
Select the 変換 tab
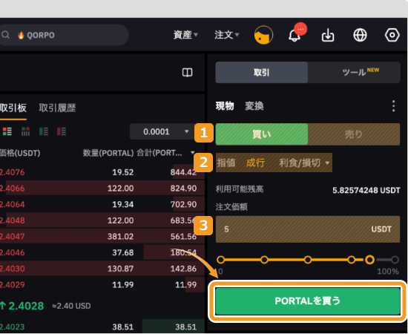pyautogui.click(x=254, y=106)
